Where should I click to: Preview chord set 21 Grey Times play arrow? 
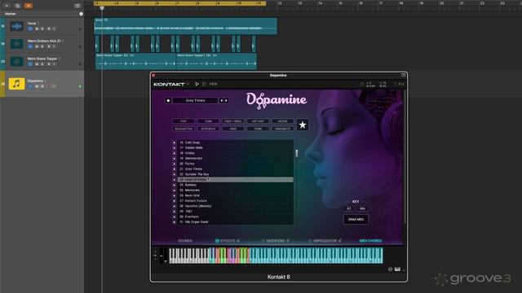point(174,169)
